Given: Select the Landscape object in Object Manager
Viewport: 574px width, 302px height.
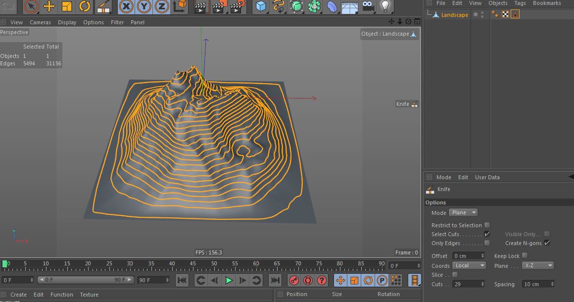Looking at the screenshot, I should coord(454,15).
